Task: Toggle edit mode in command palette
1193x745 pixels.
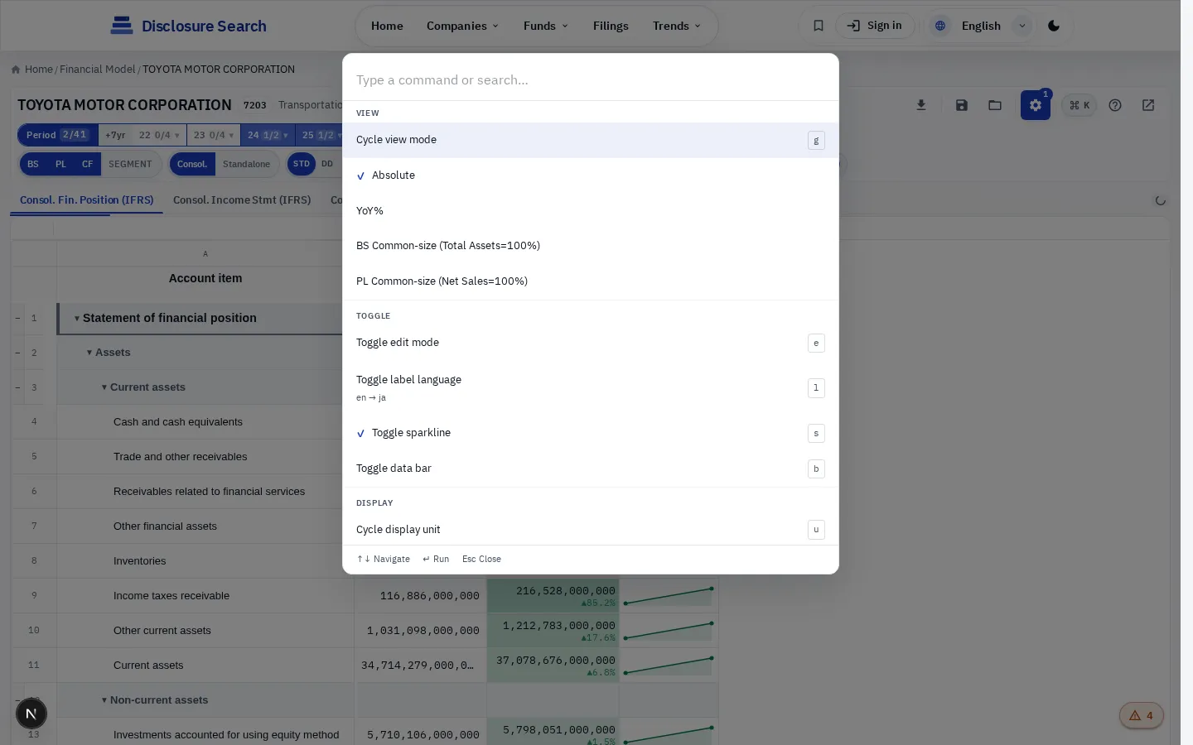Action: [x=591, y=343]
